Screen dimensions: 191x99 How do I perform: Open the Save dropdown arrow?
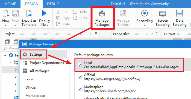[x=15, y=26]
